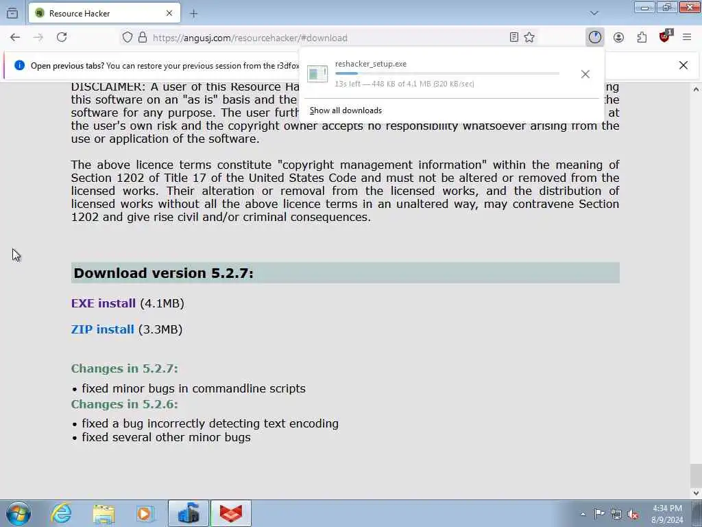Open the blue app icon on taskbar
The height and width of the screenshot is (527, 702).
point(188,513)
